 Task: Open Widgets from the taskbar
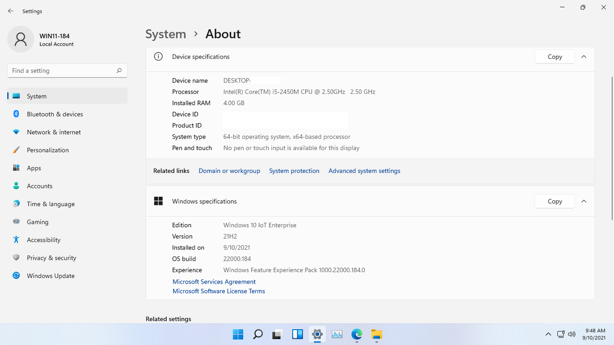tap(297, 334)
